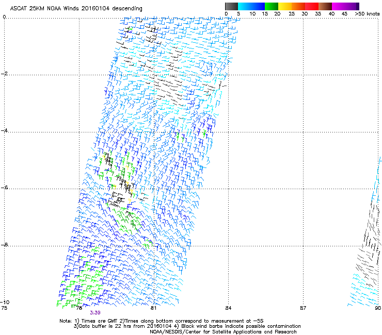Click the latitude axis label '-6'
The image size is (382, 335).
[5, 188]
